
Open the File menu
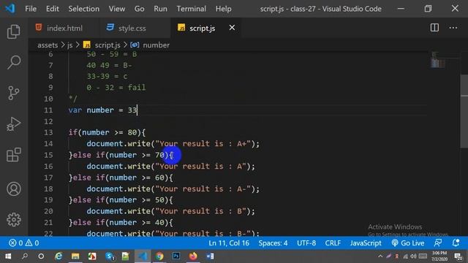coord(31,9)
